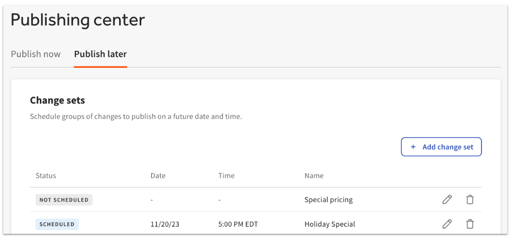The width and height of the screenshot is (512, 238).
Task: Edit the Special pricing change set
Action: tap(447, 200)
